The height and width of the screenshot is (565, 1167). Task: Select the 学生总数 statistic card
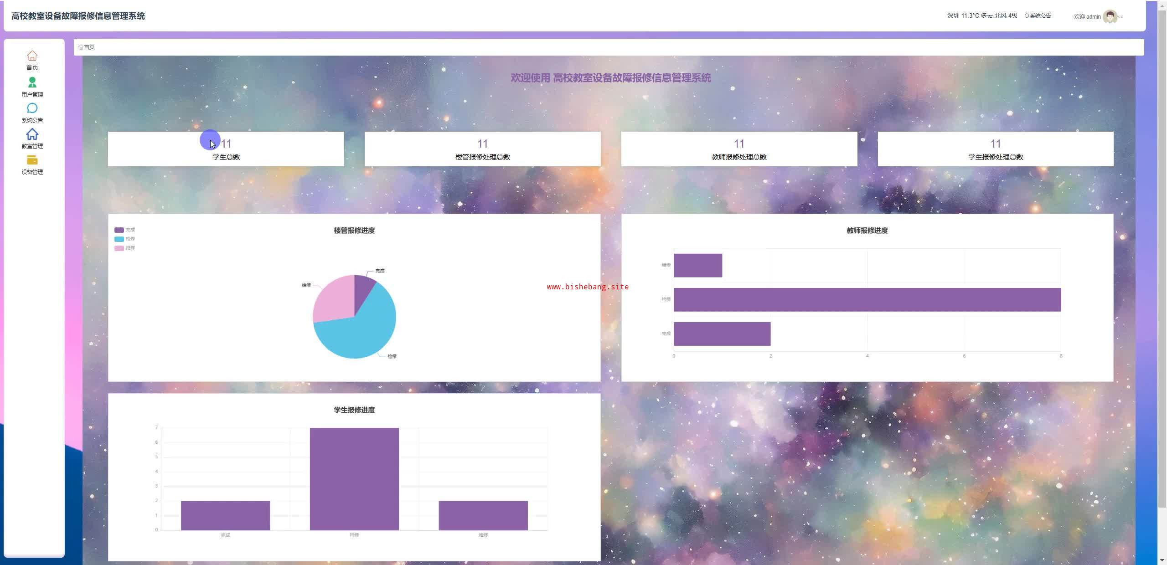click(x=226, y=149)
